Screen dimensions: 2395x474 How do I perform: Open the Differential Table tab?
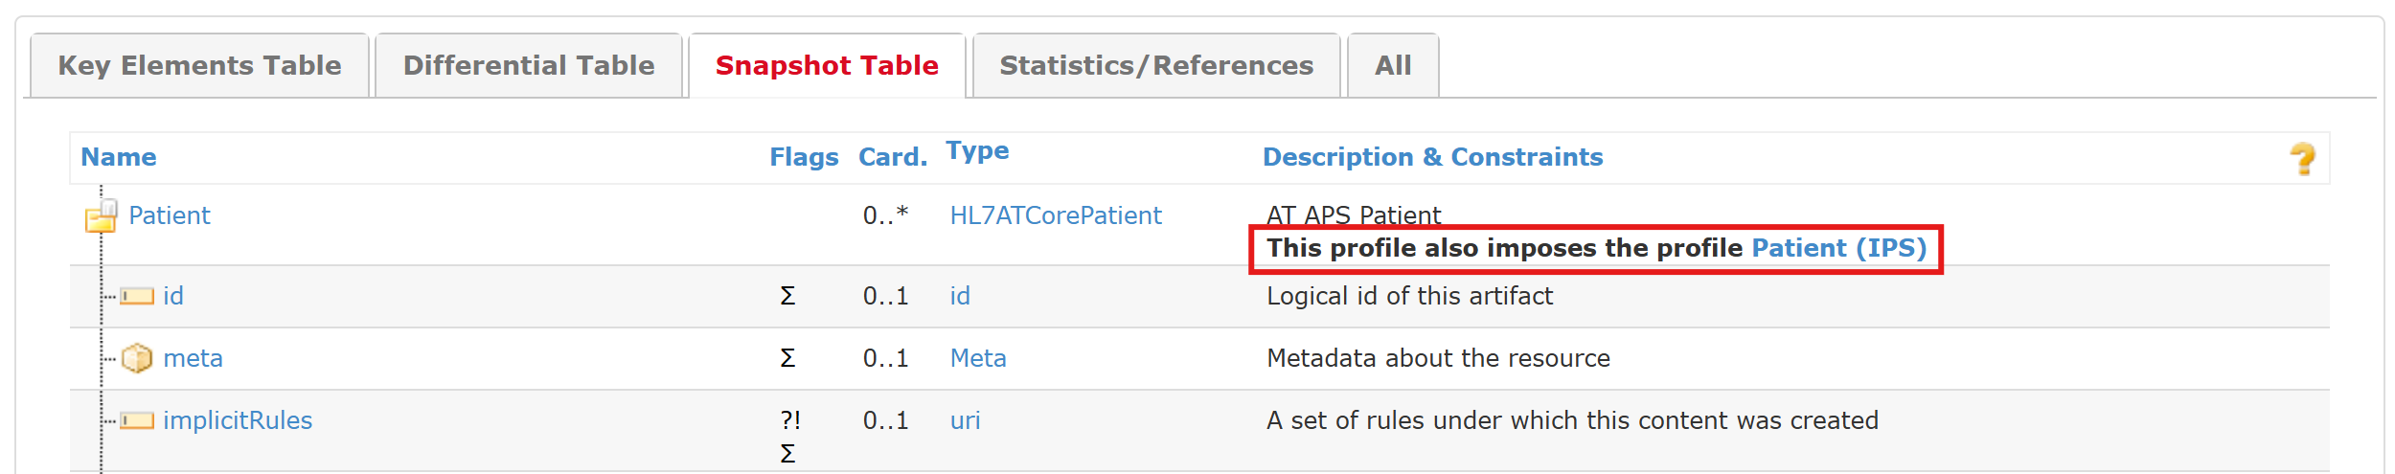(529, 65)
